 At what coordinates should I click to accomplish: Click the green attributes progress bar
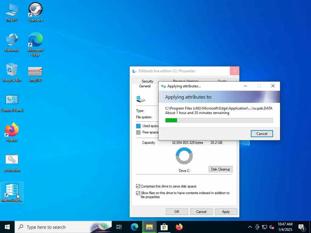[219, 120]
